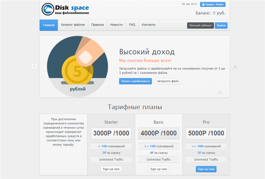Open the Контакты menu item

[x=148, y=25]
